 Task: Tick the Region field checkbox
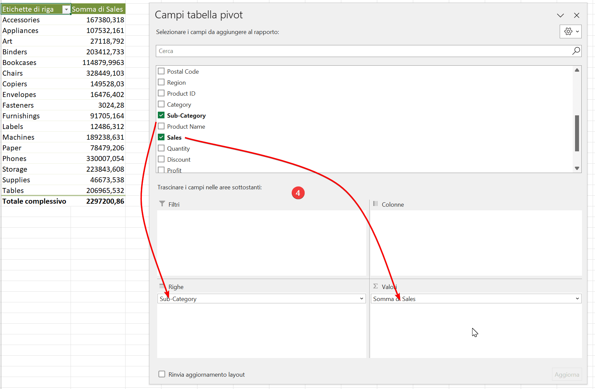161,82
